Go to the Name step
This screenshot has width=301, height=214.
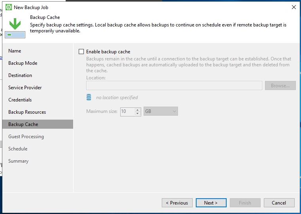click(15, 51)
